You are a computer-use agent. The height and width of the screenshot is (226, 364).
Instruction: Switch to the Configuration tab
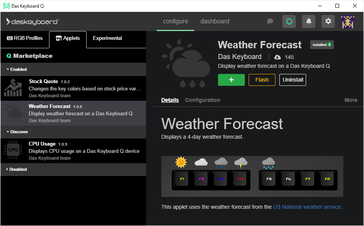[x=202, y=100]
